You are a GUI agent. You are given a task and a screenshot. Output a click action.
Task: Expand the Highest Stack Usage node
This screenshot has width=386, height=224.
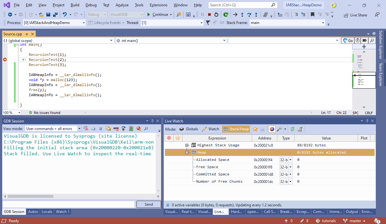coord(187,145)
